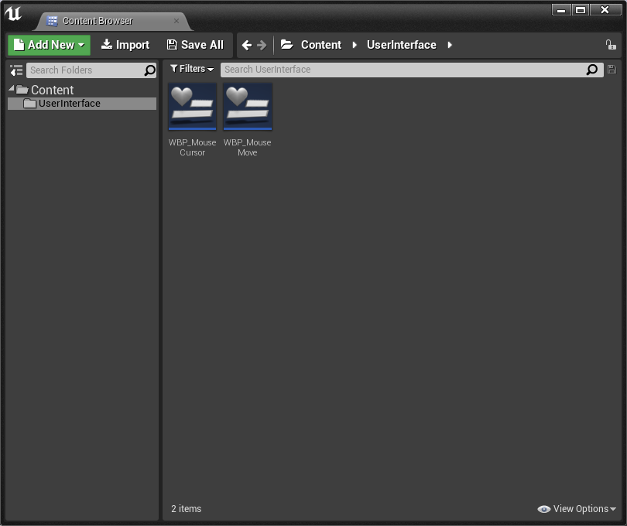
Task: Collapse the Content folder tree arrow
Action: (x=11, y=88)
